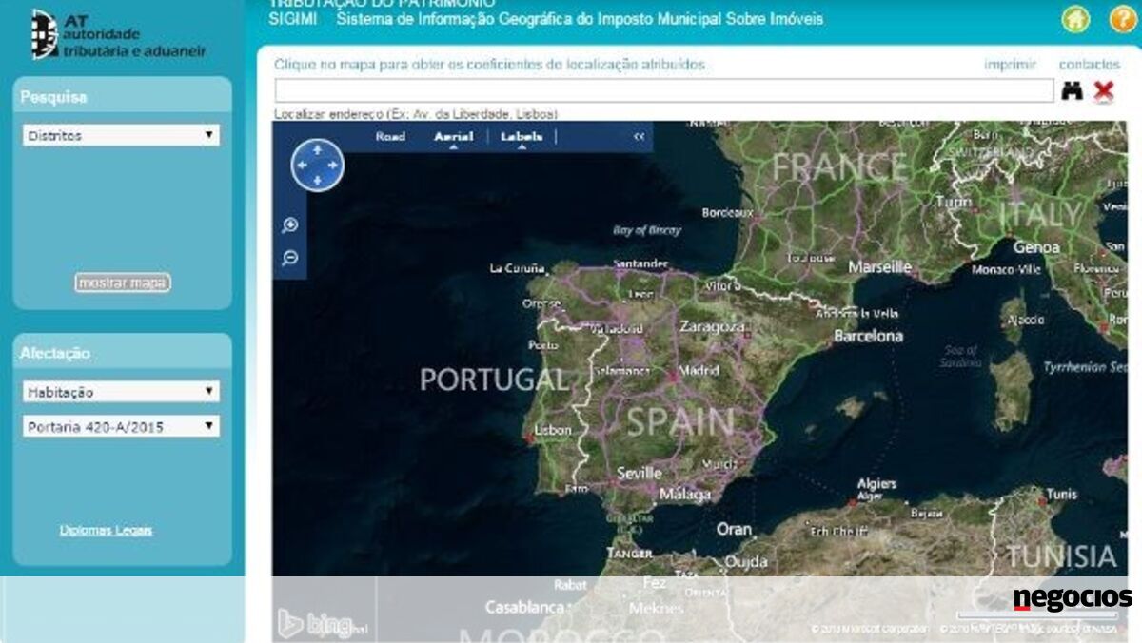The width and height of the screenshot is (1142, 643).
Task: Click the map pan compass control
Action: (x=318, y=166)
